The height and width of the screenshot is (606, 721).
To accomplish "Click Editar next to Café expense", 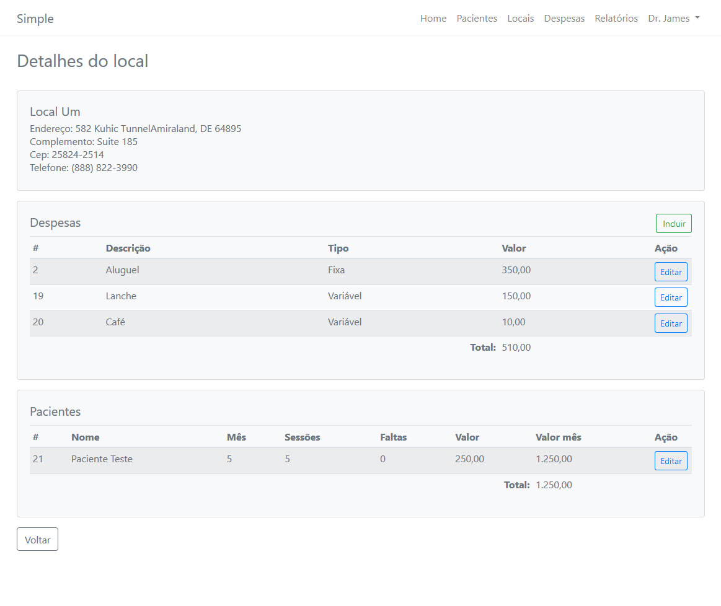I will [x=670, y=323].
